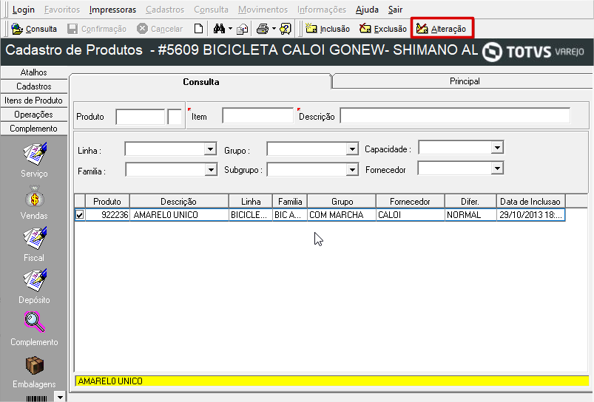This screenshot has height=402, width=594.
Task: Expand the Capacidade dropdown
Action: tap(497, 147)
